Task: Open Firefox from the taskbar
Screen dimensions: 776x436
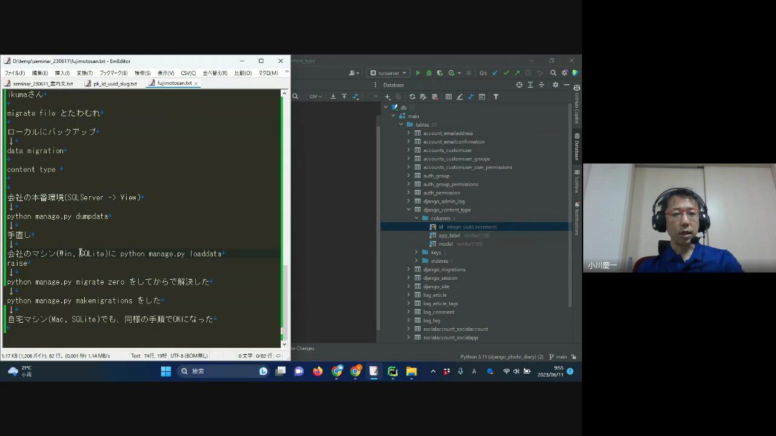Action: pos(318,371)
